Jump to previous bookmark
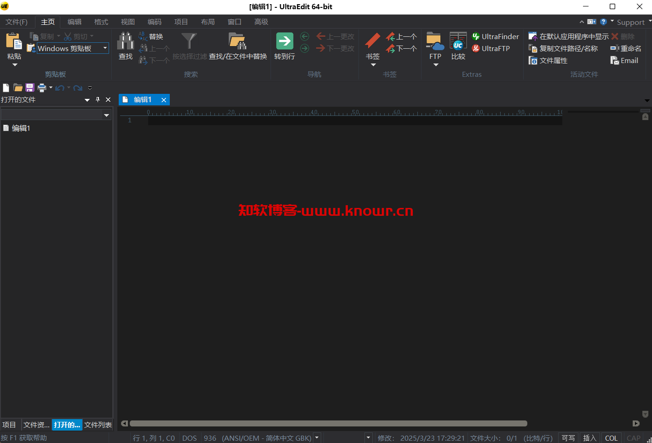Viewport: 652px width, 443px height. [x=401, y=36]
